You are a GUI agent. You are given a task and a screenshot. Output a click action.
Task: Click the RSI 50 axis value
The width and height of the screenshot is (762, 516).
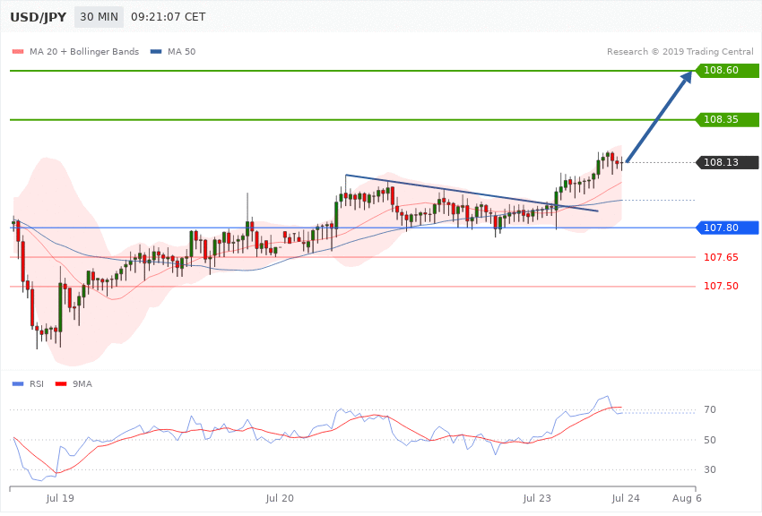point(709,440)
